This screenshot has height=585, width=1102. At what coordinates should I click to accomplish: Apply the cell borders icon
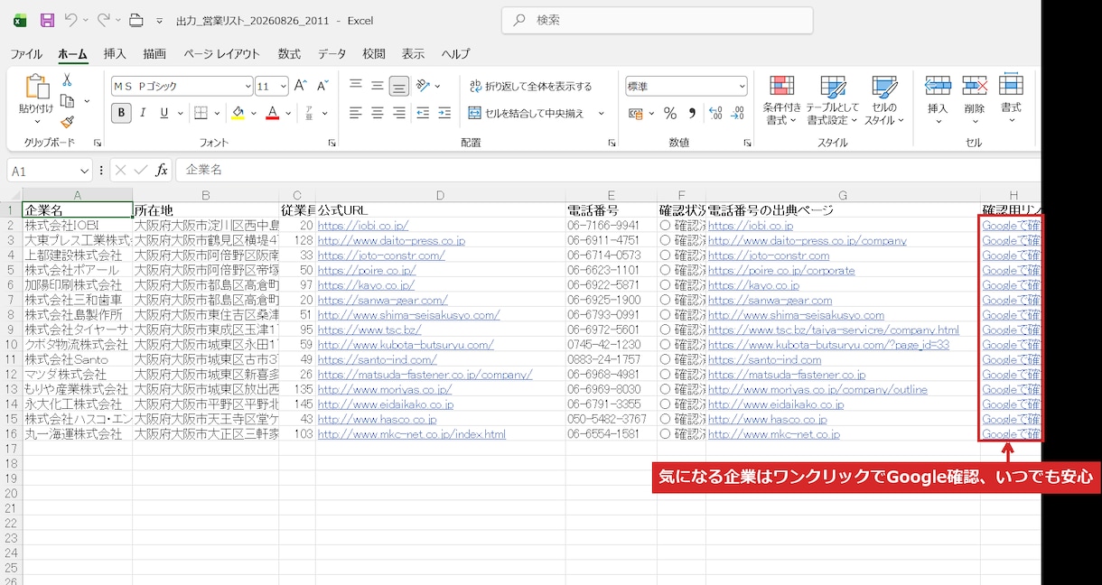(x=199, y=113)
